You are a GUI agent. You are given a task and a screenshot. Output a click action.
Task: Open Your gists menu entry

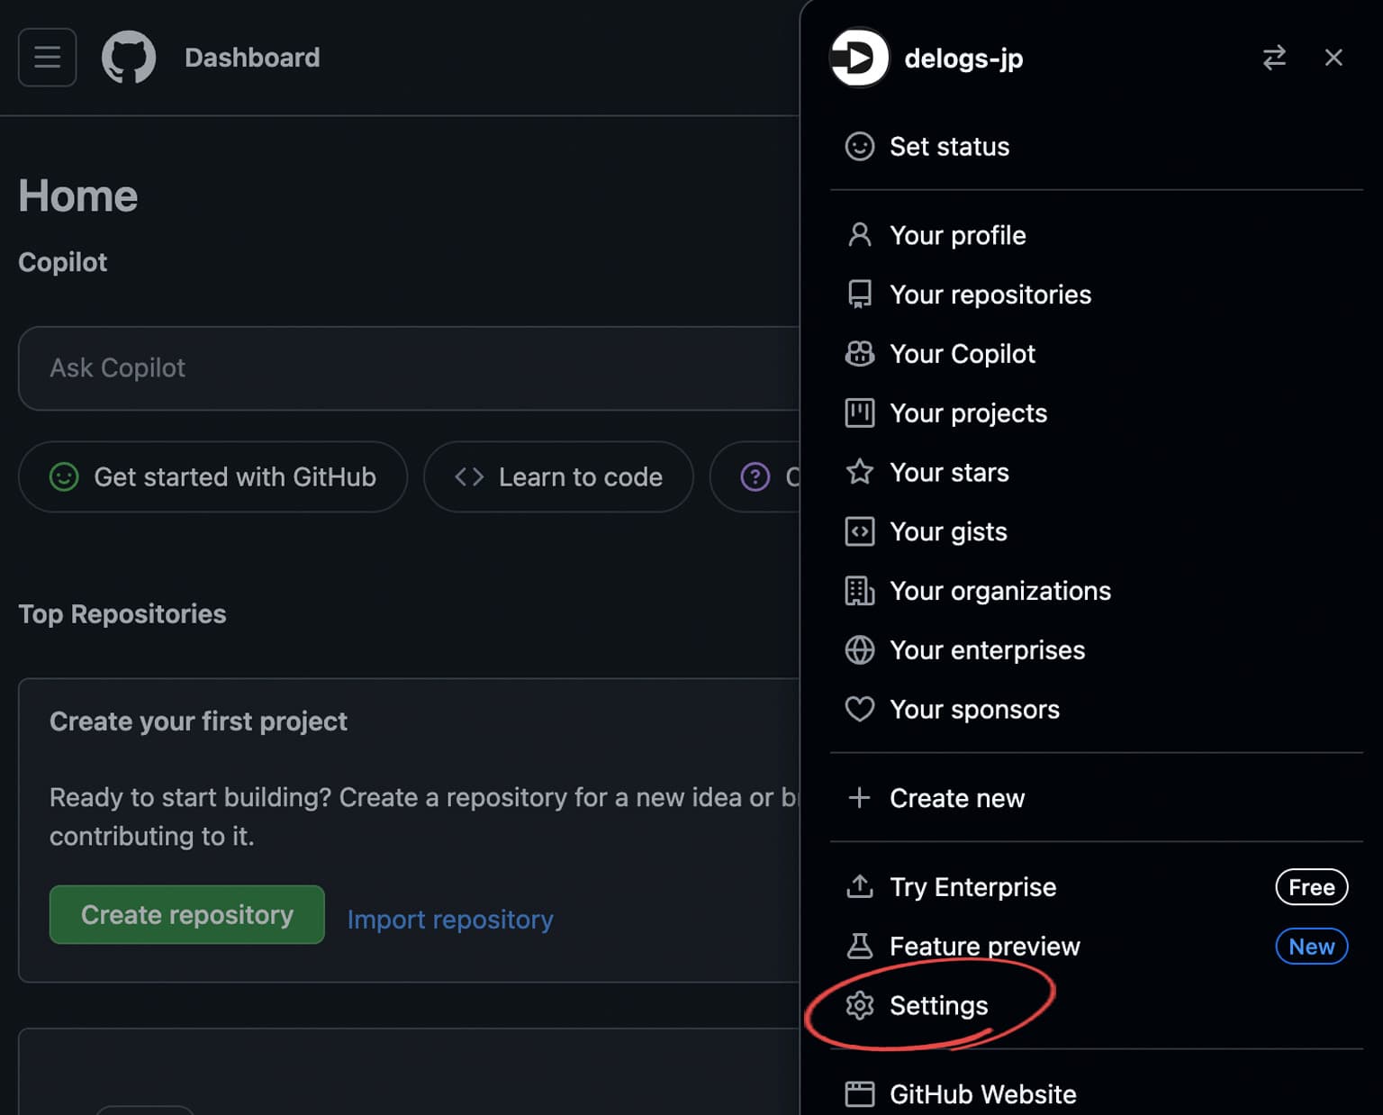[1096, 531]
